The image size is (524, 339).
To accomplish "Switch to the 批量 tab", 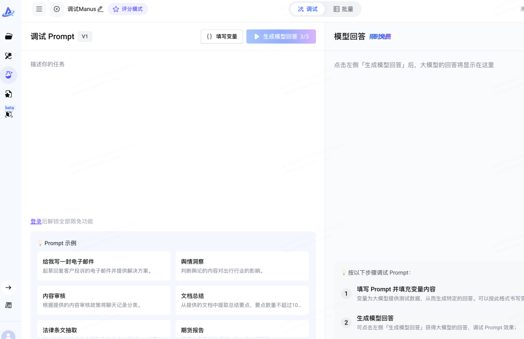I will click(343, 9).
